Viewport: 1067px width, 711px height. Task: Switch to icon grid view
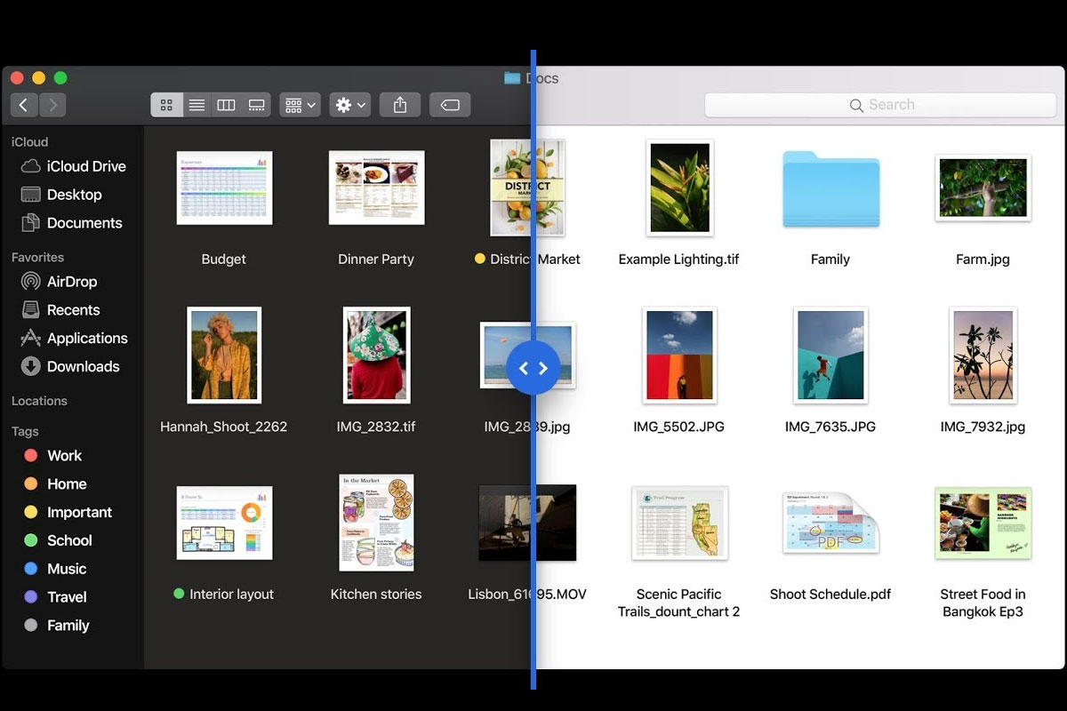click(x=166, y=106)
